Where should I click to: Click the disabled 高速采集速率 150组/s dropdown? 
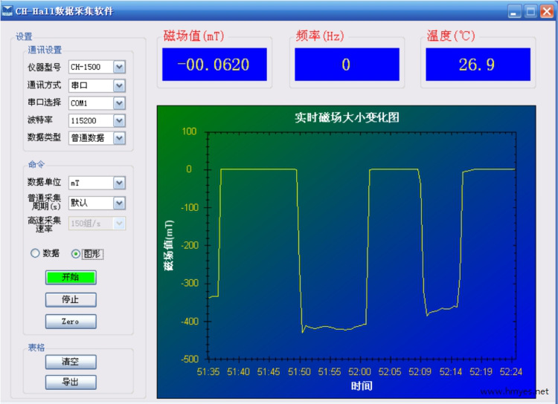tap(97, 223)
